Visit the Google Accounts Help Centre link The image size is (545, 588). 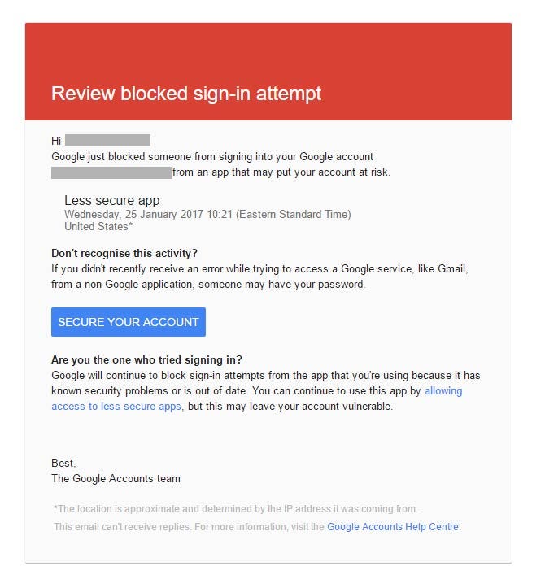[393, 527]
